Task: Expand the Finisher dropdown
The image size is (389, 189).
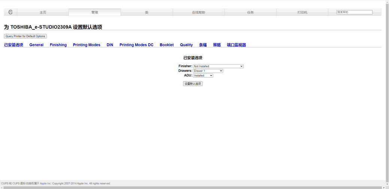Action: click(x=218, y=66)
